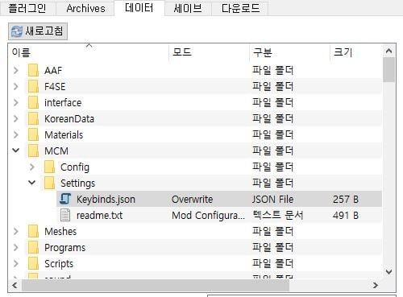Collapse the Settings subfolder

click(x=32, y=183)
